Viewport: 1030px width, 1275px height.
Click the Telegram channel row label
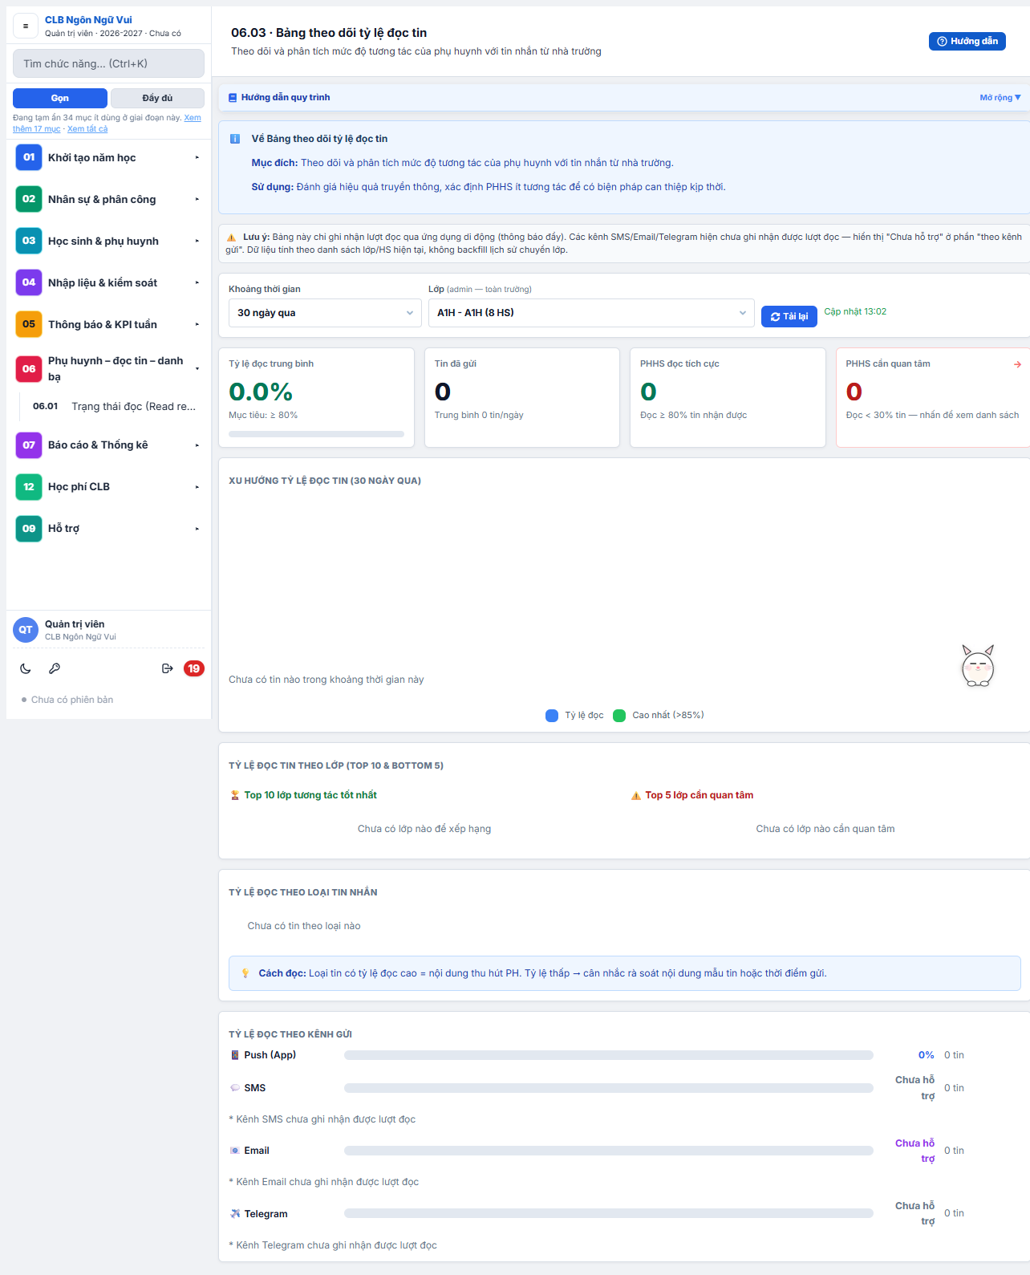(266, 1214)
